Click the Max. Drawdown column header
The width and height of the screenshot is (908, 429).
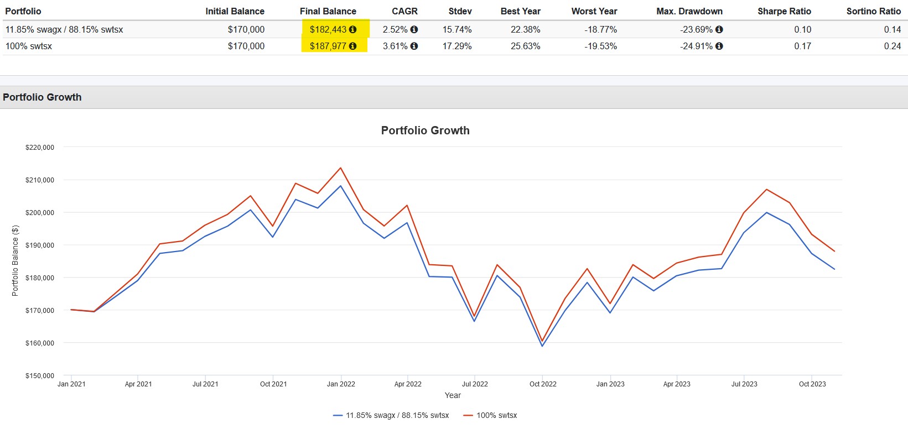[x=689, y=11]
